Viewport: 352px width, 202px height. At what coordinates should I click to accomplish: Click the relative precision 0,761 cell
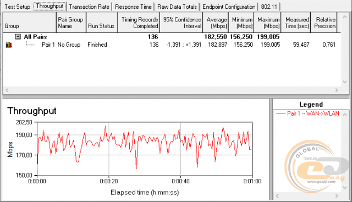pyautogui.click(x=329, y=45)
